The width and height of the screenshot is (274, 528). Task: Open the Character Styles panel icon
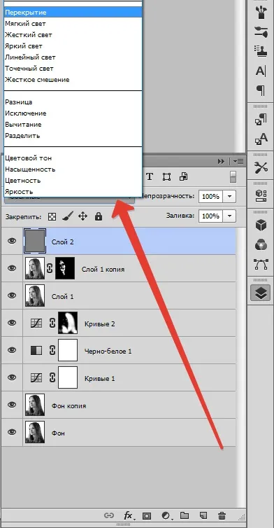[261, 139]
